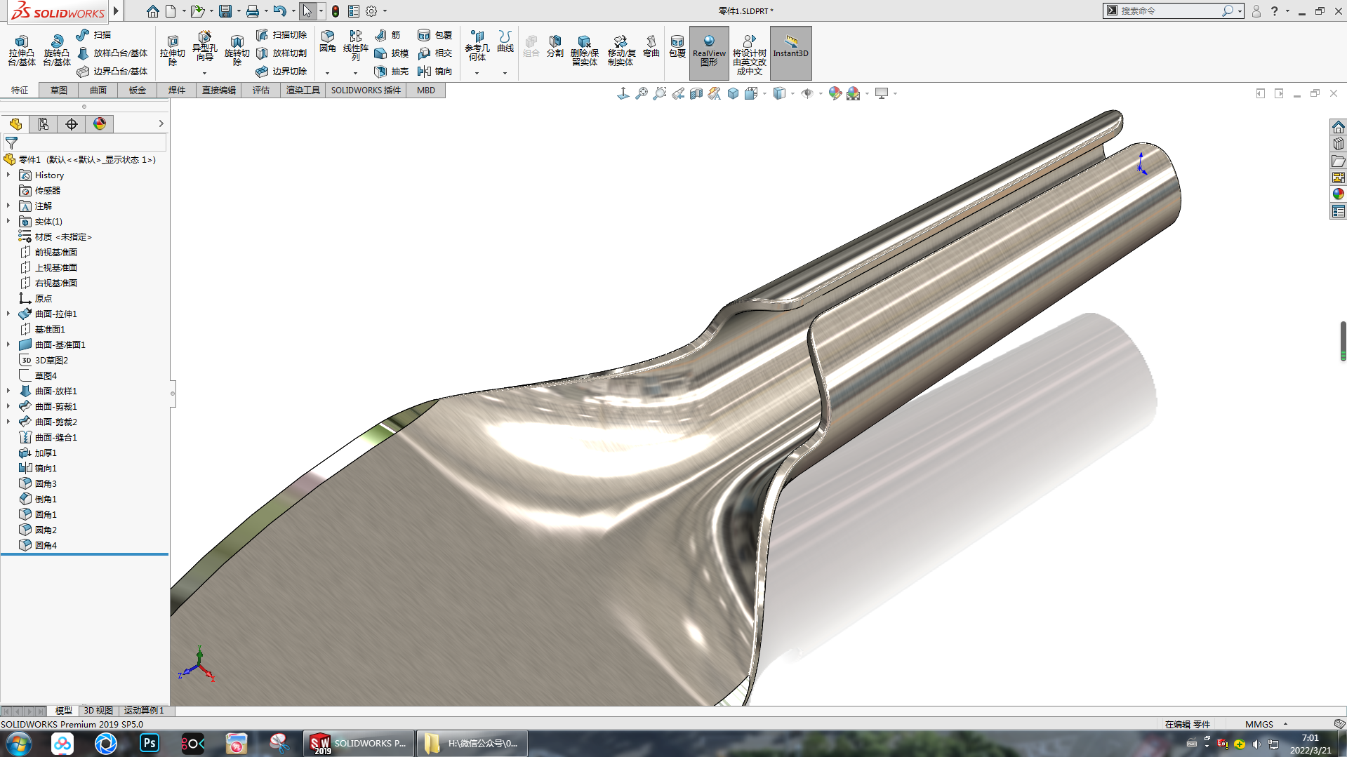Viewport: 1347px width, 757px height.
Task: Switch to the 曲面 ribbon tab
Action: [98, 90]
